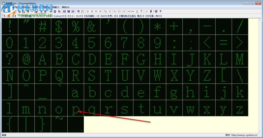Select the '@' character cell

(x=26, y=59)
